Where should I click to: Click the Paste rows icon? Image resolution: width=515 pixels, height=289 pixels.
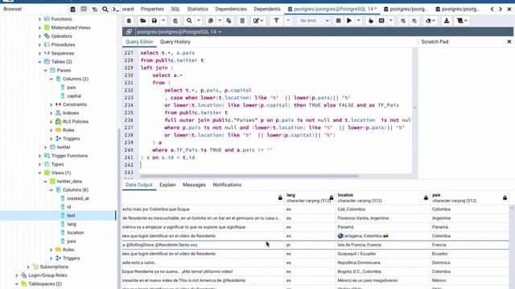[x=229, y=21]
